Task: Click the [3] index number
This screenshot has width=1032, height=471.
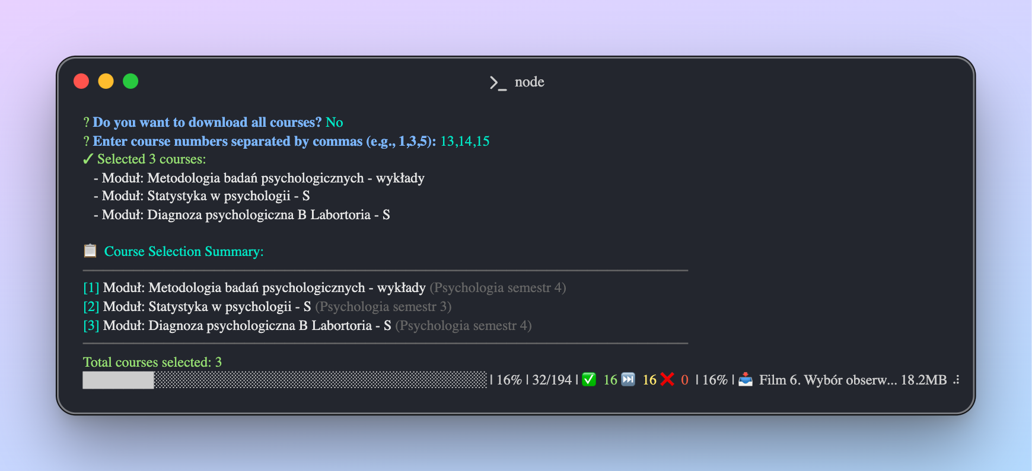Action: coord(91,325)
